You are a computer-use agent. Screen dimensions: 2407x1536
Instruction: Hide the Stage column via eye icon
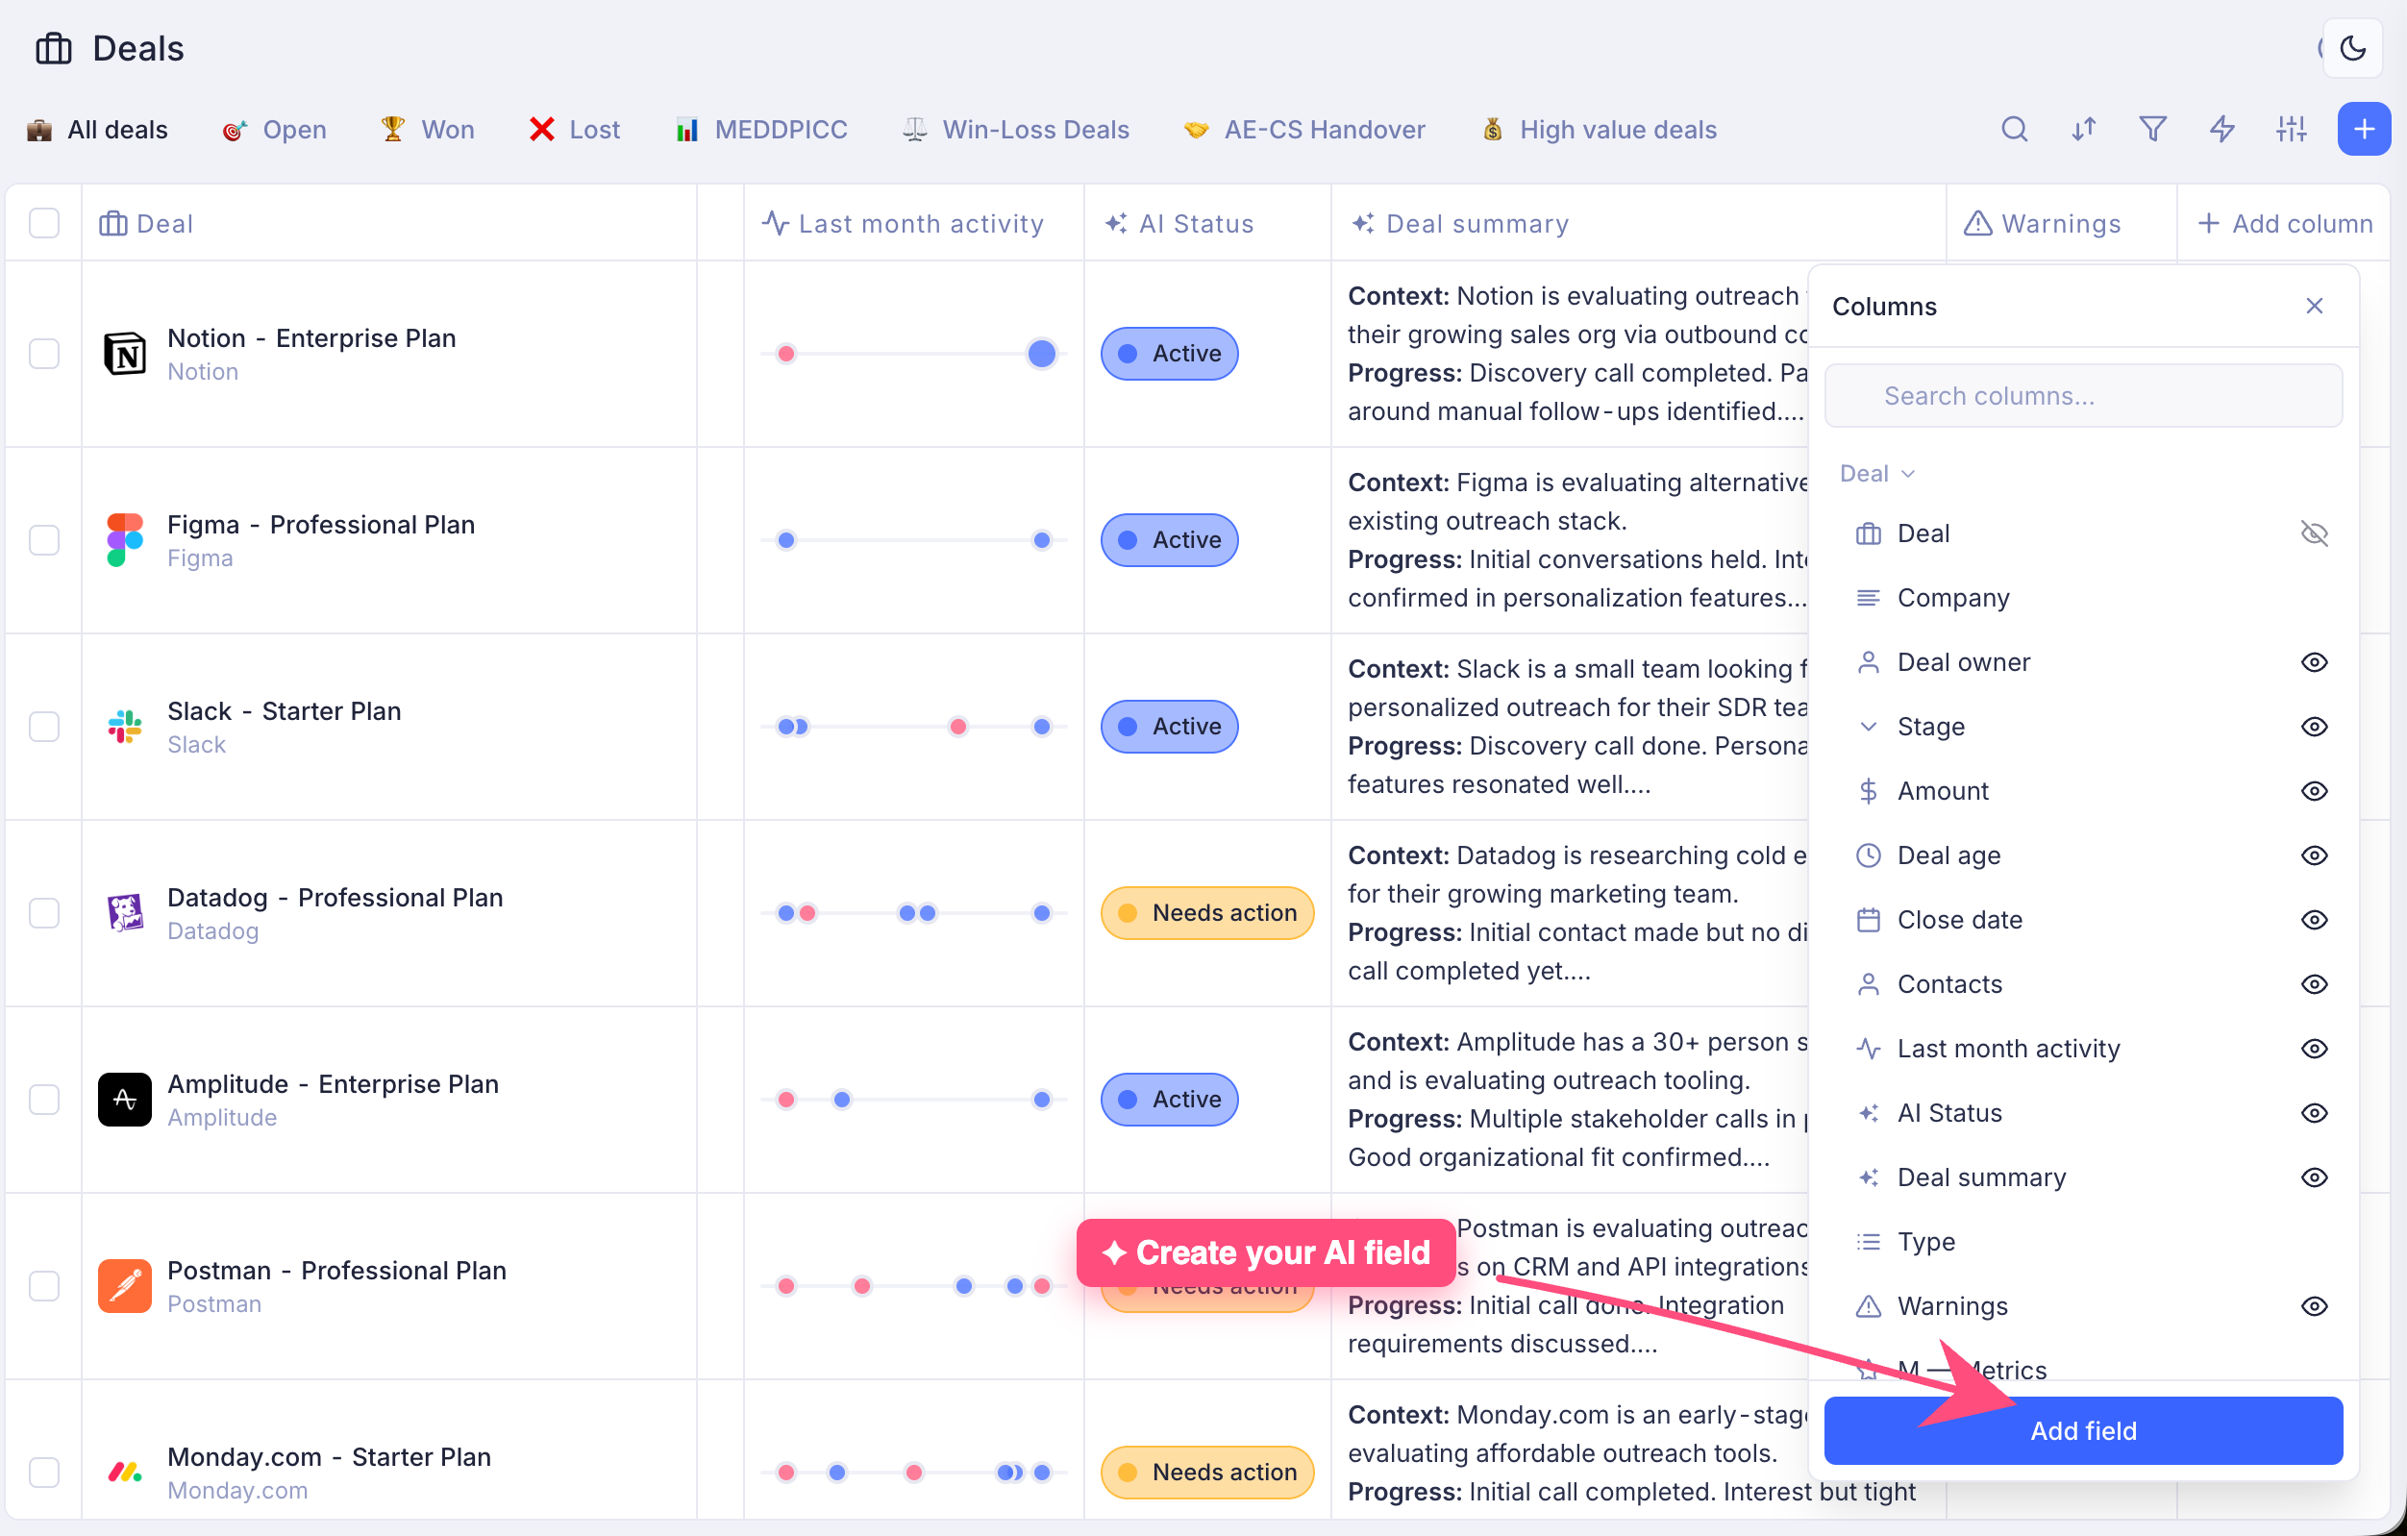click(x=2314, y=727)
